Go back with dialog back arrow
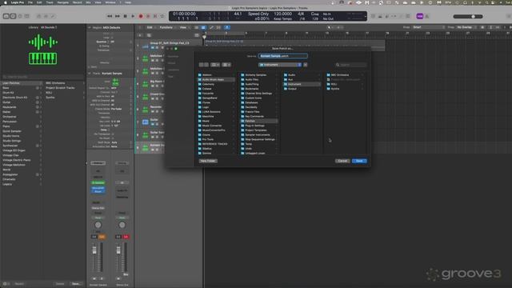Viewport: 512px width, 288px height. pos(201,65)
